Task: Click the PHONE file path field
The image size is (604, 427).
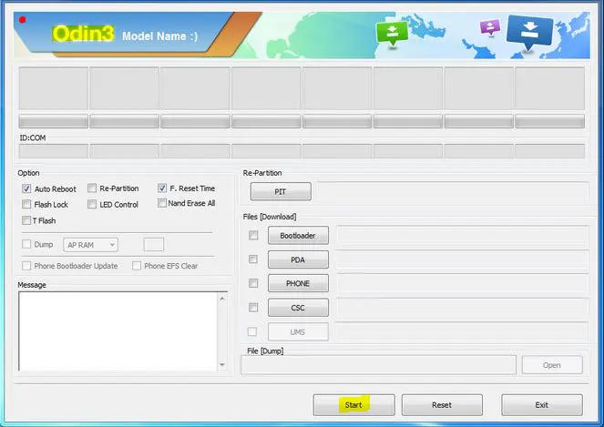Action: click(x=462, y=283)
